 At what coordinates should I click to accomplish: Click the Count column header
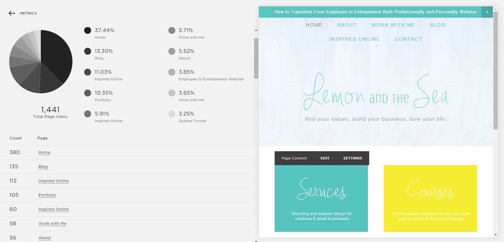(x=16, y=138)
